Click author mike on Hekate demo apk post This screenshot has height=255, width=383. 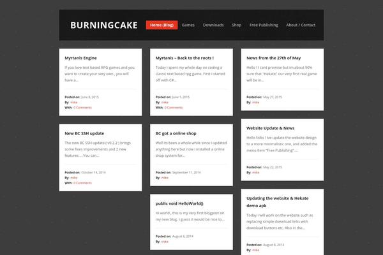256,250
